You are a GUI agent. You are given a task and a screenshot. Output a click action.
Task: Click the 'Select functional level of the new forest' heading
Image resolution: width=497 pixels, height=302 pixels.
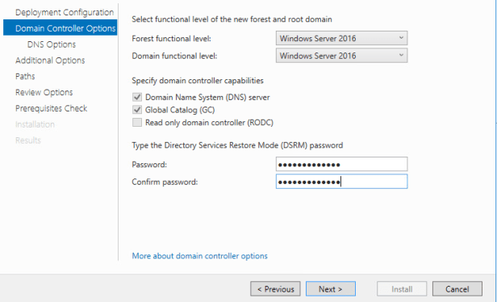click(x=232, y=19)
